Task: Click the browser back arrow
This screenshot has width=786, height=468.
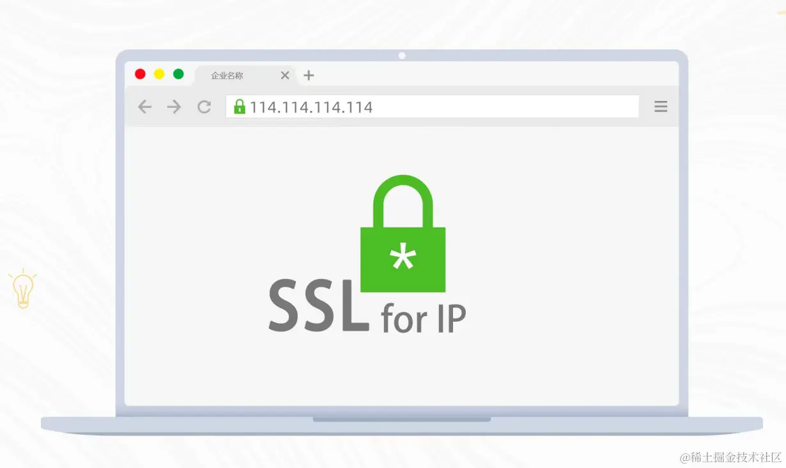Action: tap(145, 107)
